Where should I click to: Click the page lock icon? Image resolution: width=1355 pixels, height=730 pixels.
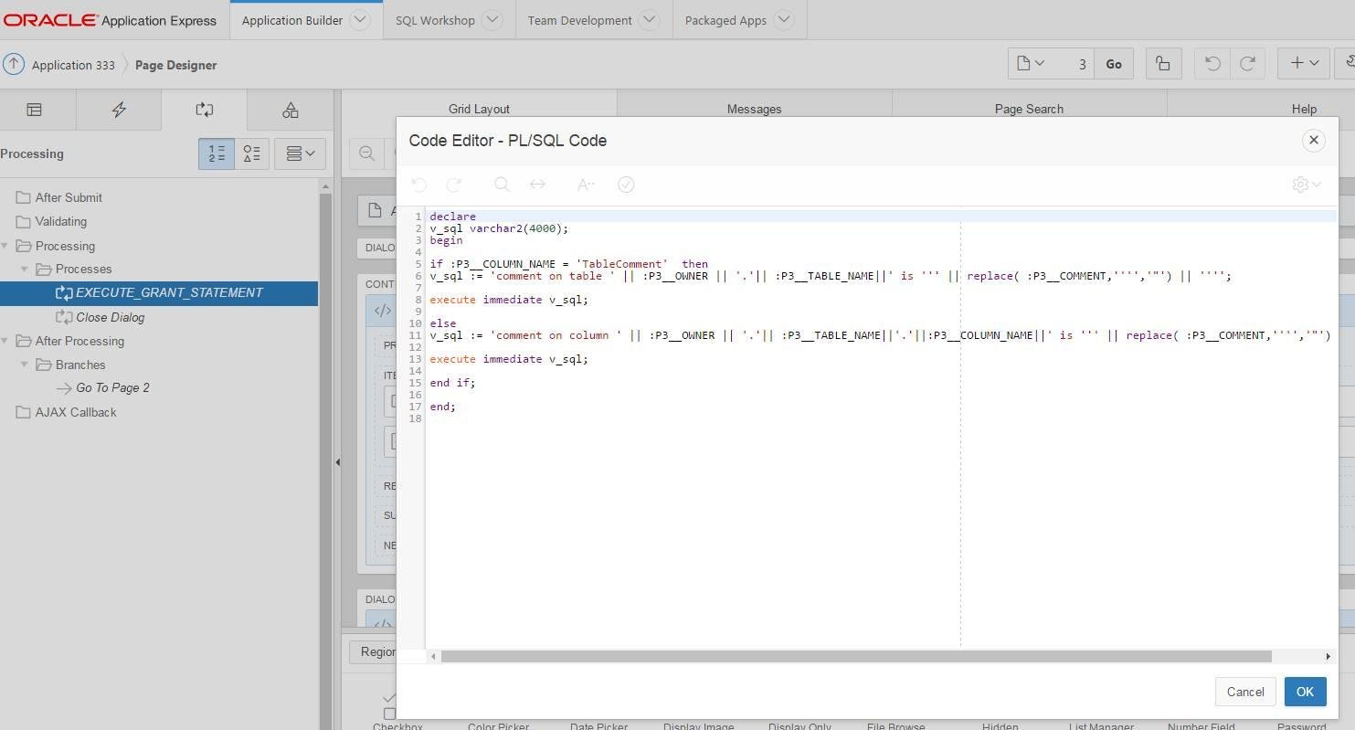pos(1163,63)
